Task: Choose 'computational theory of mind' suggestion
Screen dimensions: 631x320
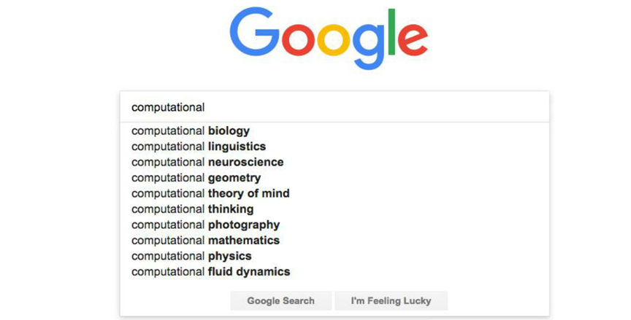Action: point(210,193)
